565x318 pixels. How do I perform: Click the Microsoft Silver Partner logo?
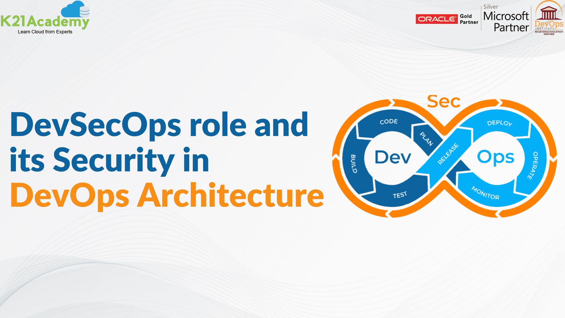point(506,18)
